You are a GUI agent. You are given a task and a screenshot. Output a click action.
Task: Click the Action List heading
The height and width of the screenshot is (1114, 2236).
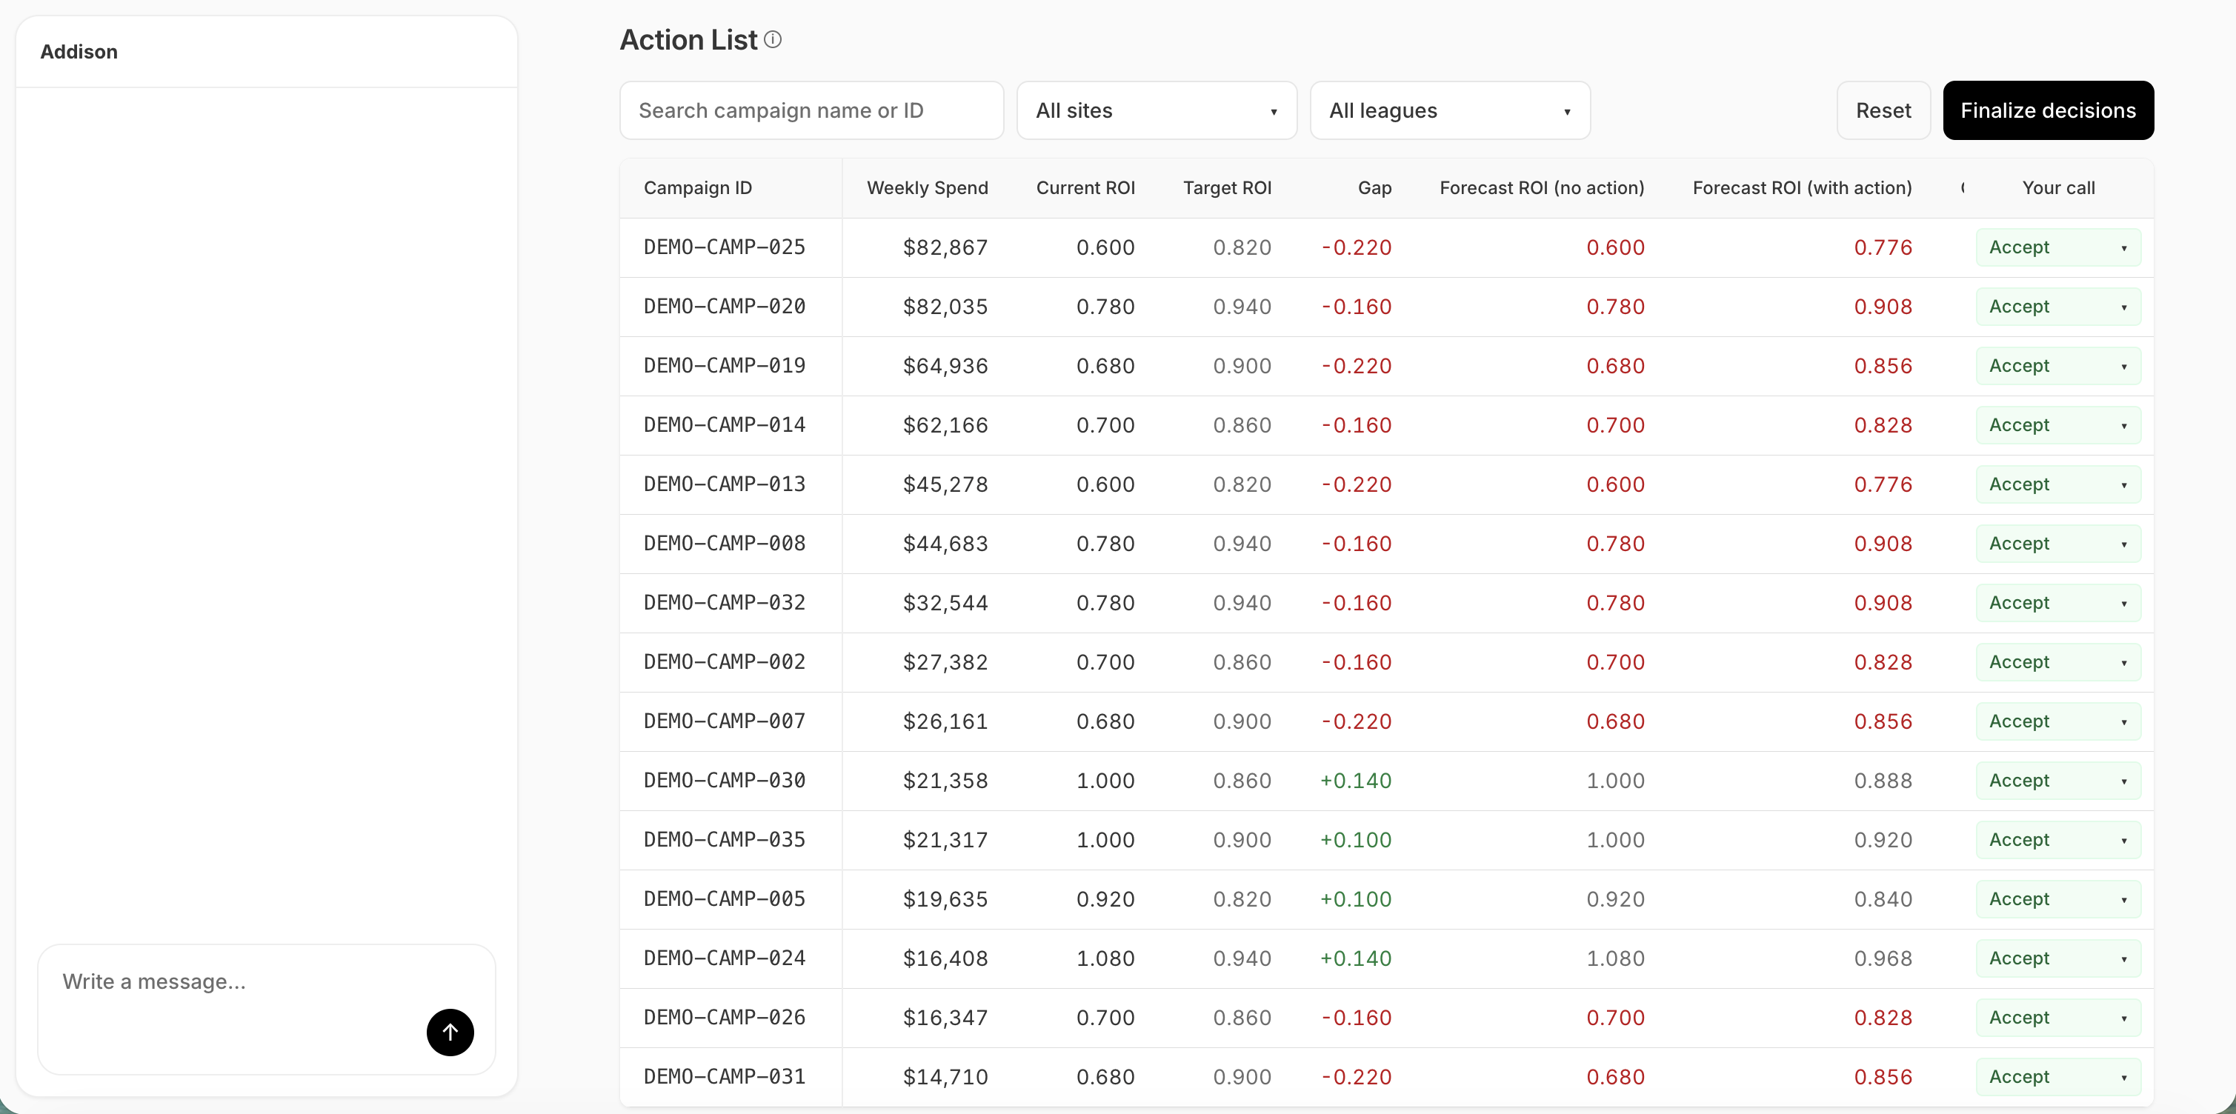pos(688,40)
